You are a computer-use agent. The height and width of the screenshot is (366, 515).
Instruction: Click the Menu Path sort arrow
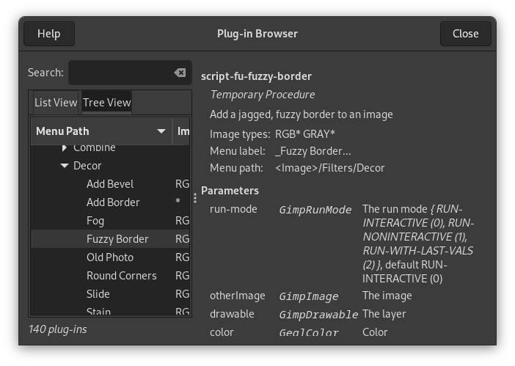[x=161, y=131]
